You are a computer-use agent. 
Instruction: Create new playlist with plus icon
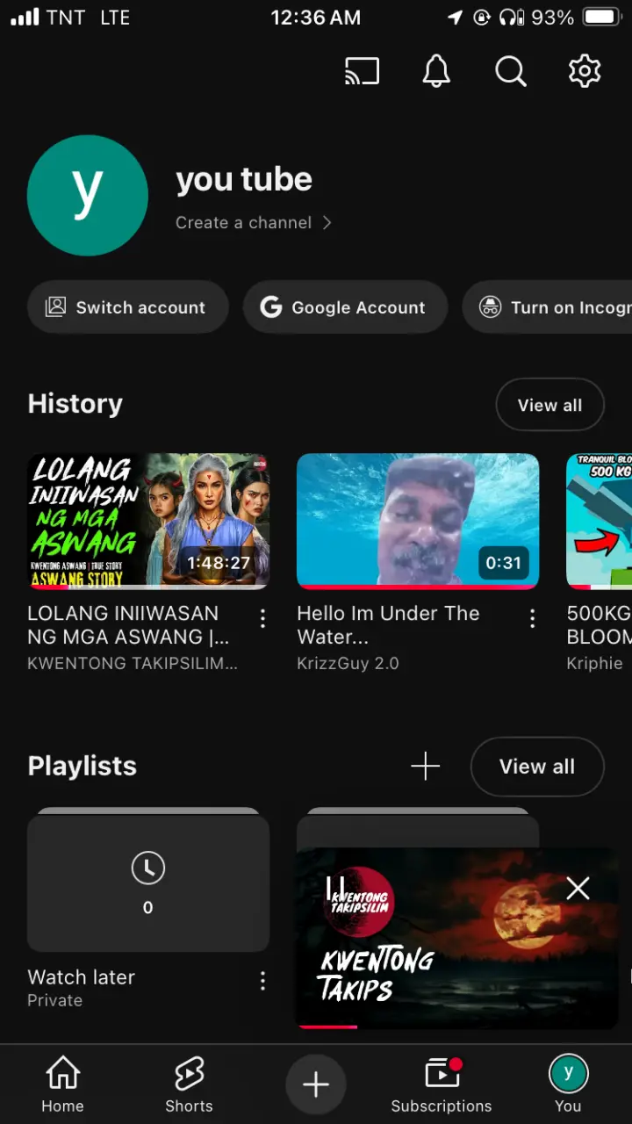[x=425, y=766]
